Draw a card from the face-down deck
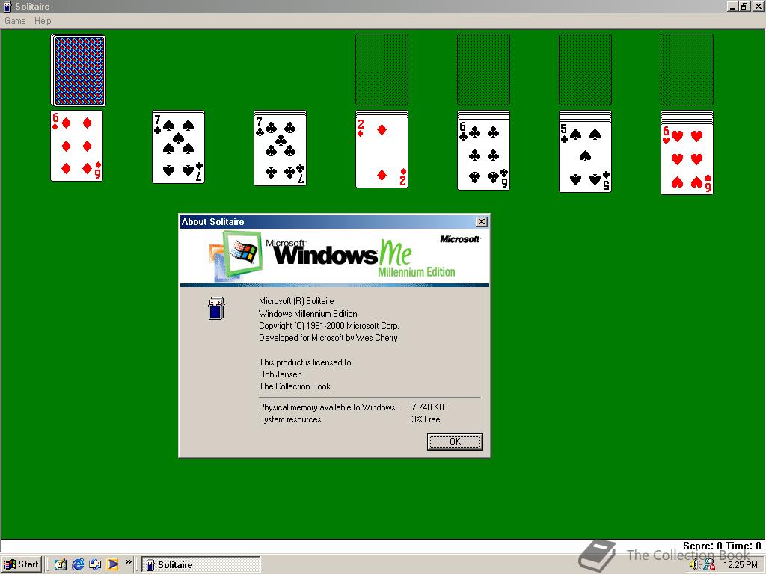The image size is (766, 574). pyautogui.click(x=78, y=70)
